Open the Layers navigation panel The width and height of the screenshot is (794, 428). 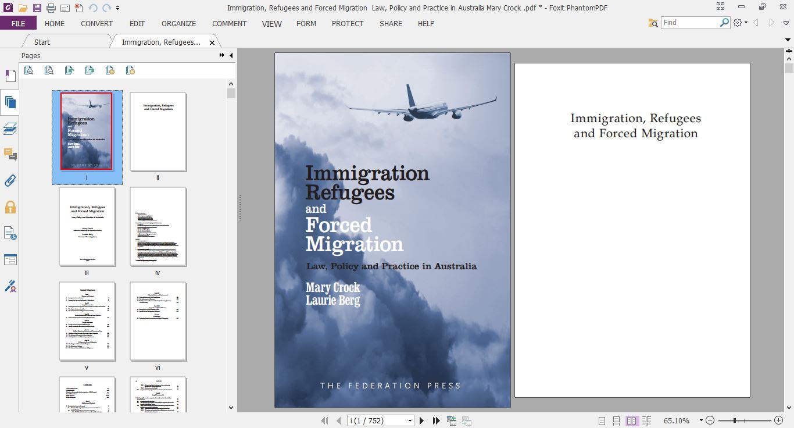tap(10, 129)
